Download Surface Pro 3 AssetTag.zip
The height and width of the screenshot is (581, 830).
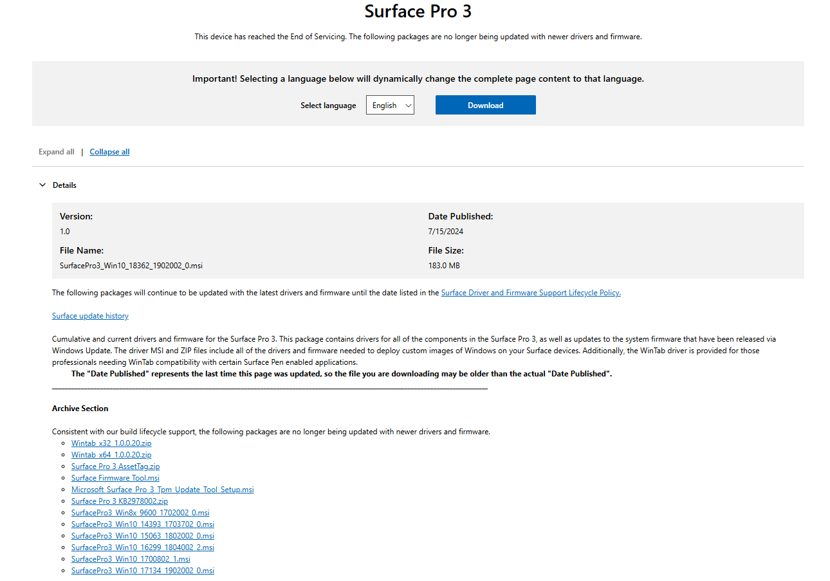(115, 466)
